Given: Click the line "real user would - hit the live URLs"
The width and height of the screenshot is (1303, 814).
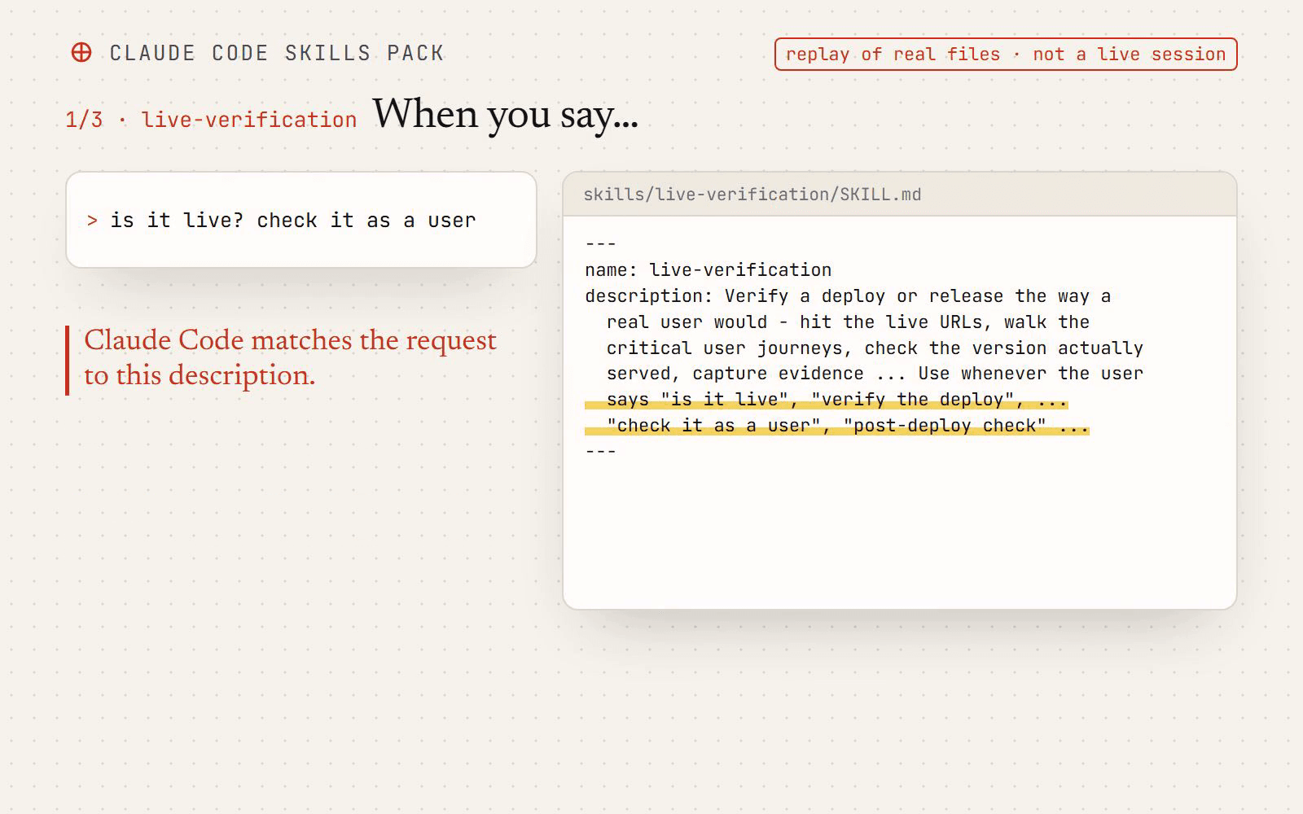Looking at the screenshot, I should 848,322.
